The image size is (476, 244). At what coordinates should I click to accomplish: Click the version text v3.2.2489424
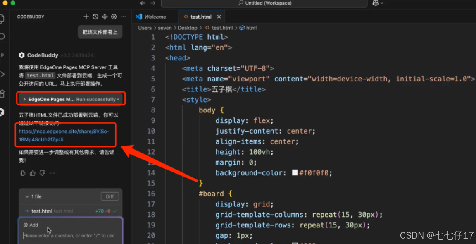[77, 55]
